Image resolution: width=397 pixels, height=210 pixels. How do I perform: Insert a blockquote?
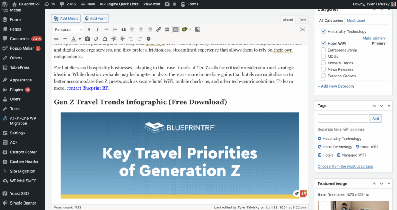[x=124, y=29]
